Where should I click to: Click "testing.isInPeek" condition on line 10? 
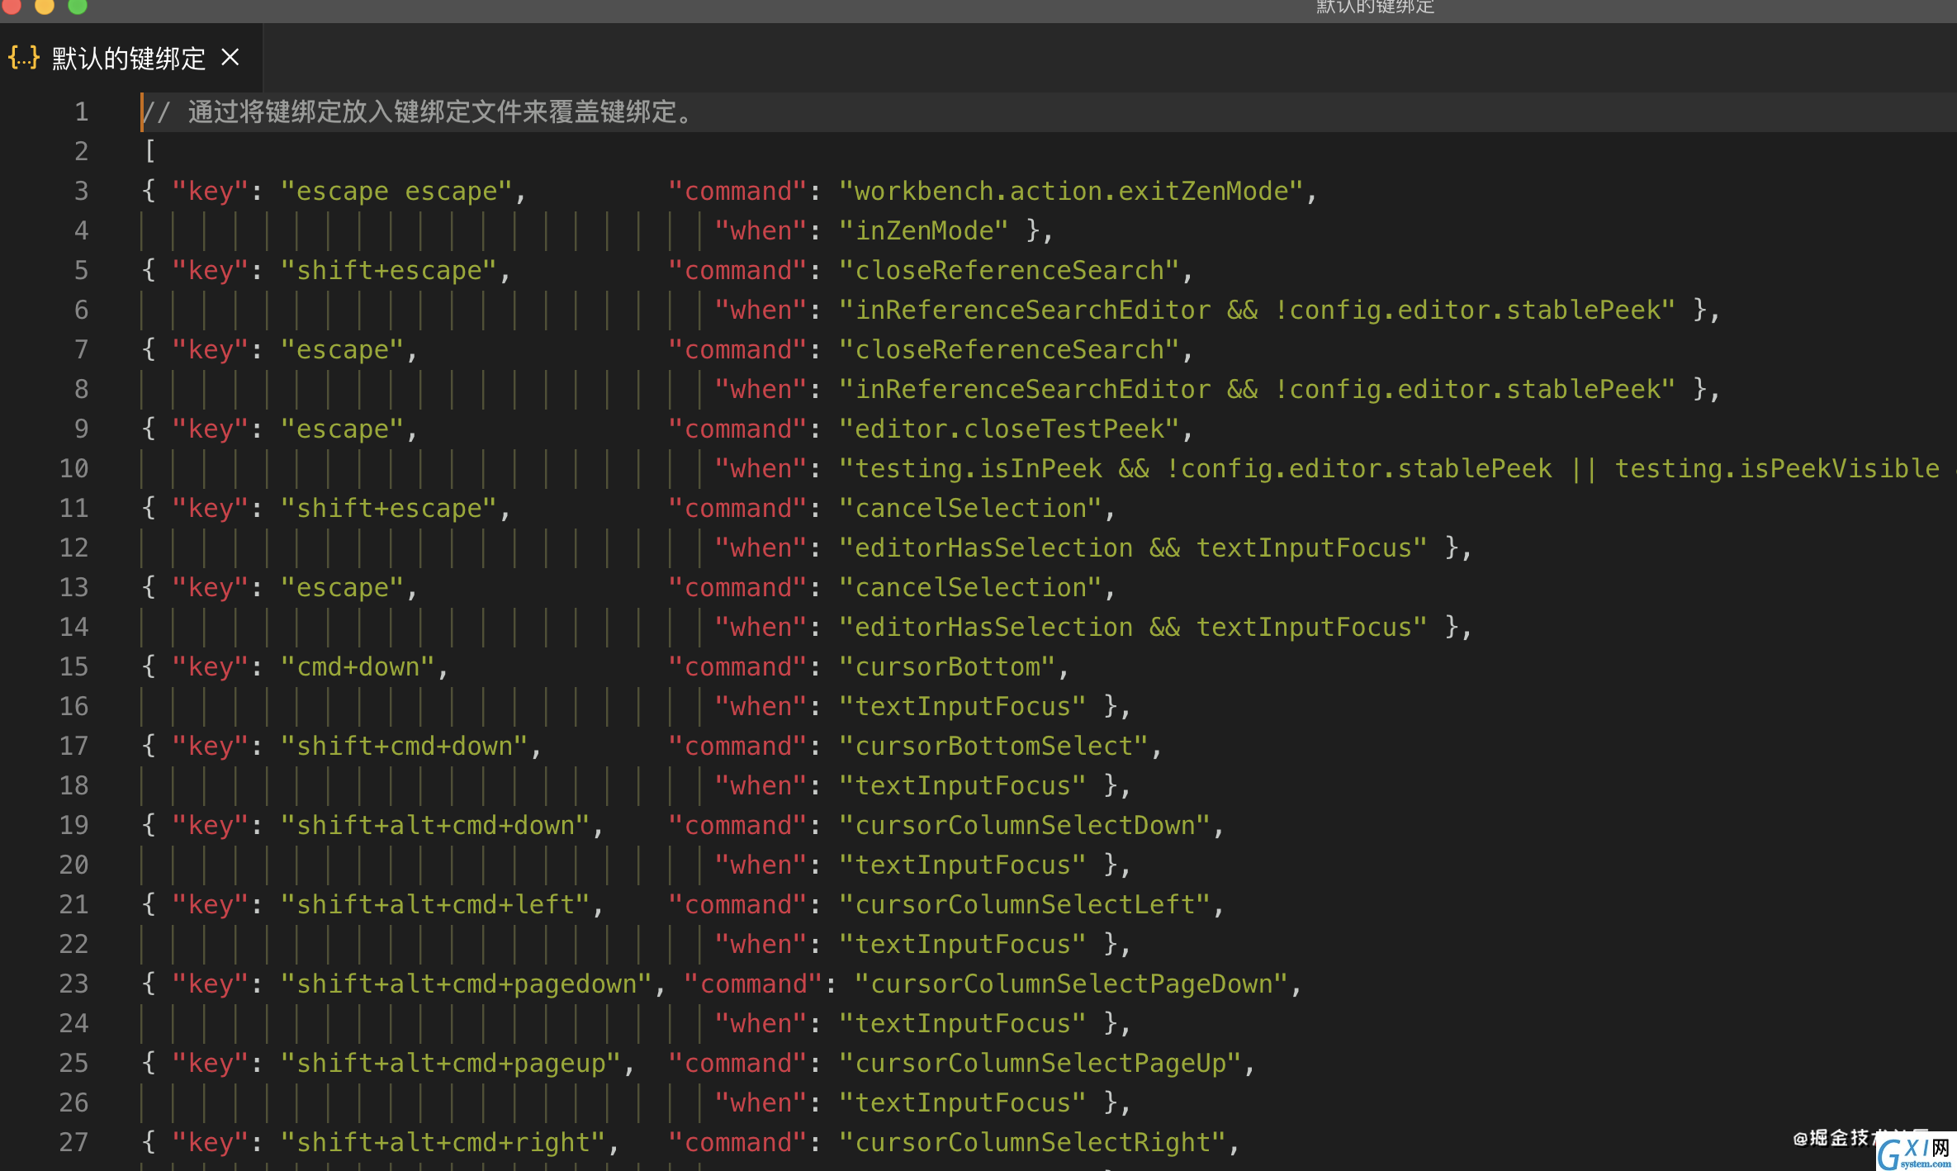click(978, 468)
